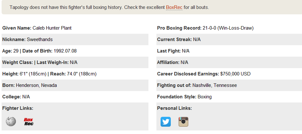This screenshot has width=302, height=134.
Task: Click the given name Caleb Hunter Plant
Action: tap(52, 28)
